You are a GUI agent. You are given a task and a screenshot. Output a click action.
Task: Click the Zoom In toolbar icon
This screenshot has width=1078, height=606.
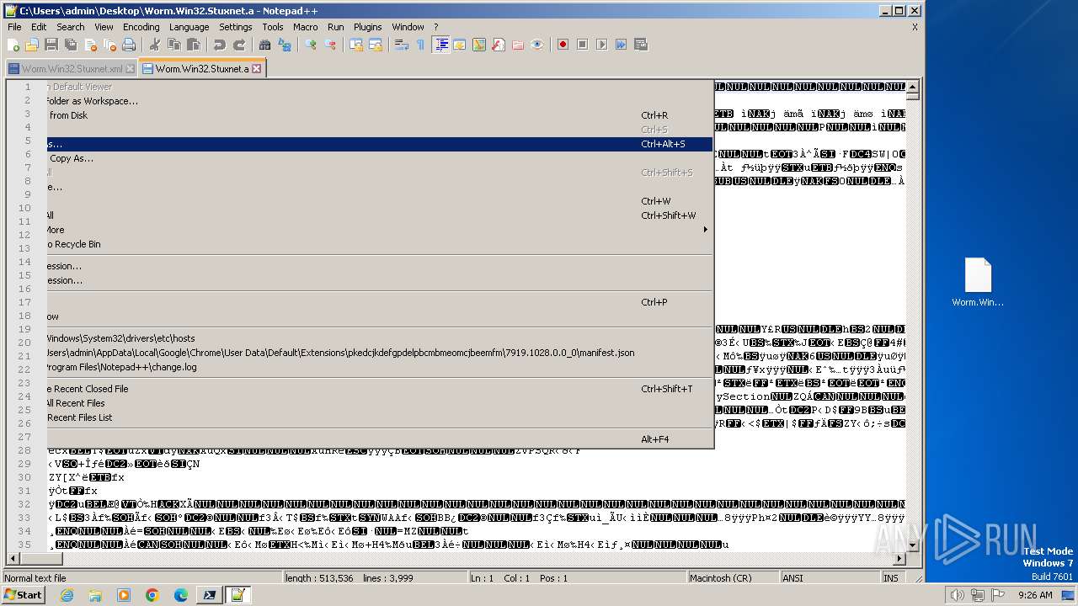pos(311,45)
